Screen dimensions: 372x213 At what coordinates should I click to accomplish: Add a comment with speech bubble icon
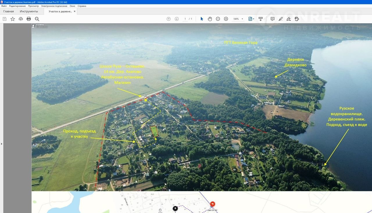point(273,19)
